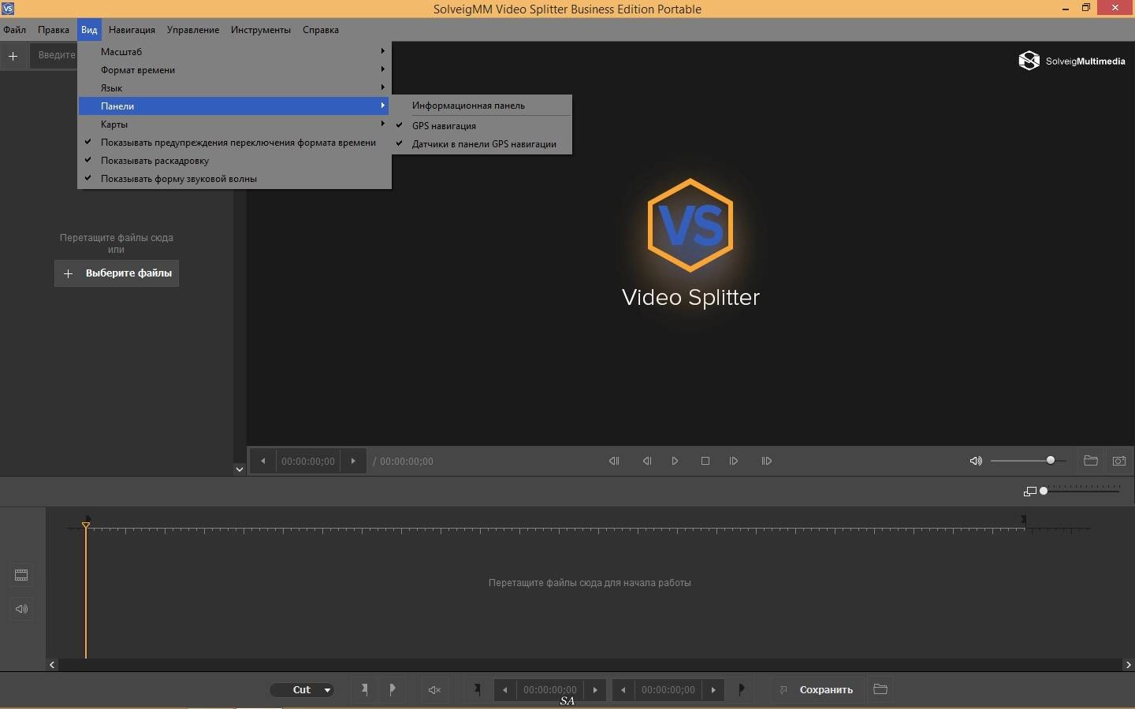Click the current player time field

(x=308, y=461)
